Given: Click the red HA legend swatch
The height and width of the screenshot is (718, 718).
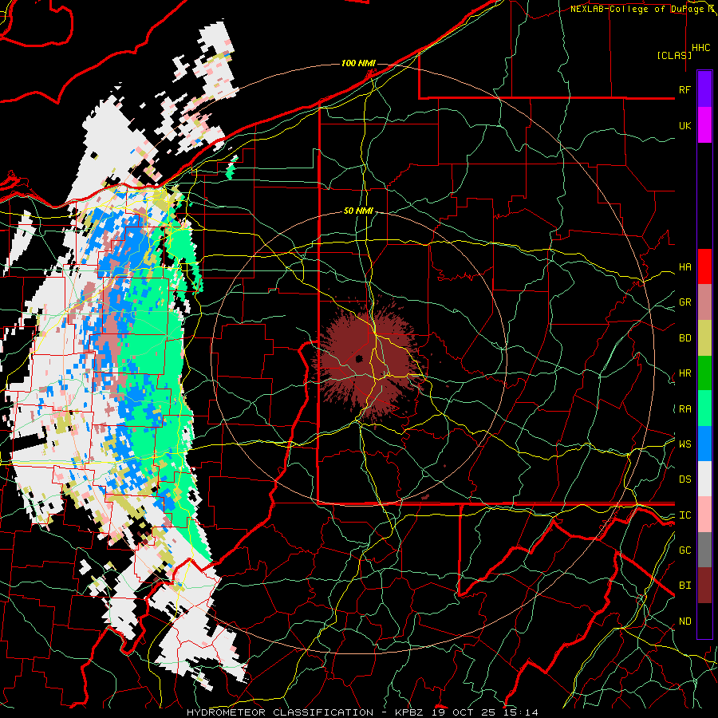Looking at the screenshot, I should tap(704, 266).
